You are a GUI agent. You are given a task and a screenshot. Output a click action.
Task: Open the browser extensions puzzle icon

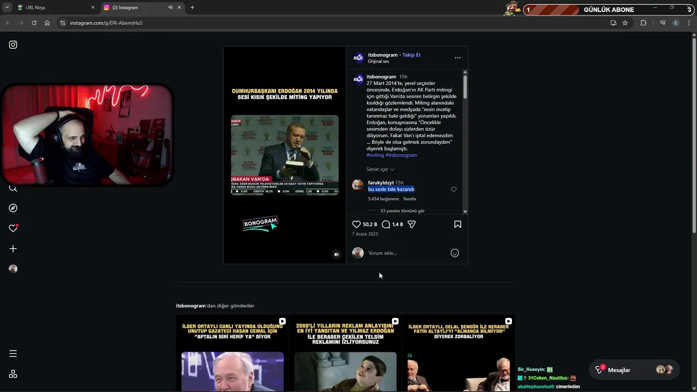coord(643,23)
